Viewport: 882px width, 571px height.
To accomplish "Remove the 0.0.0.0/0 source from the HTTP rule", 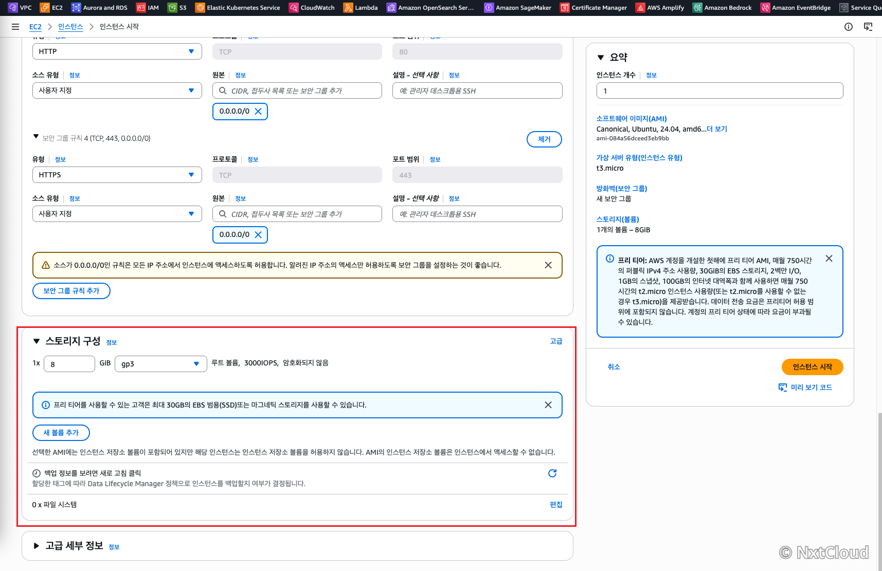I will coord(258,112).
